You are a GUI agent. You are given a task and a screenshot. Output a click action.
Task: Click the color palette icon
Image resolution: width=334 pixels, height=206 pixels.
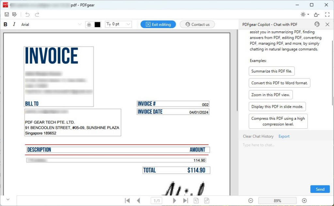tap(89, 24)
